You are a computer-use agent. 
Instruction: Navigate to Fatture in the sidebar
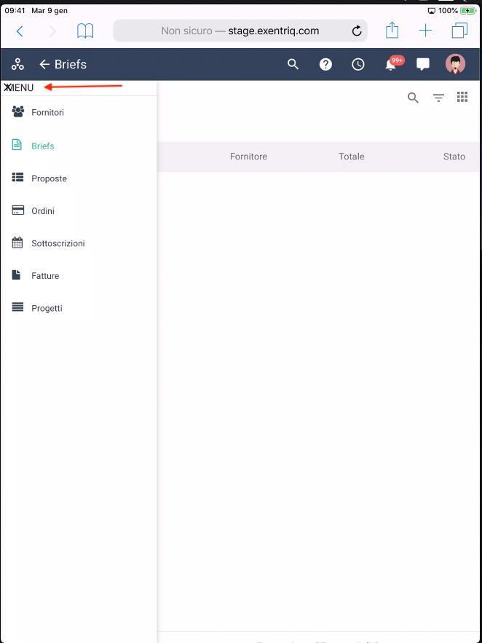[44, 276]
